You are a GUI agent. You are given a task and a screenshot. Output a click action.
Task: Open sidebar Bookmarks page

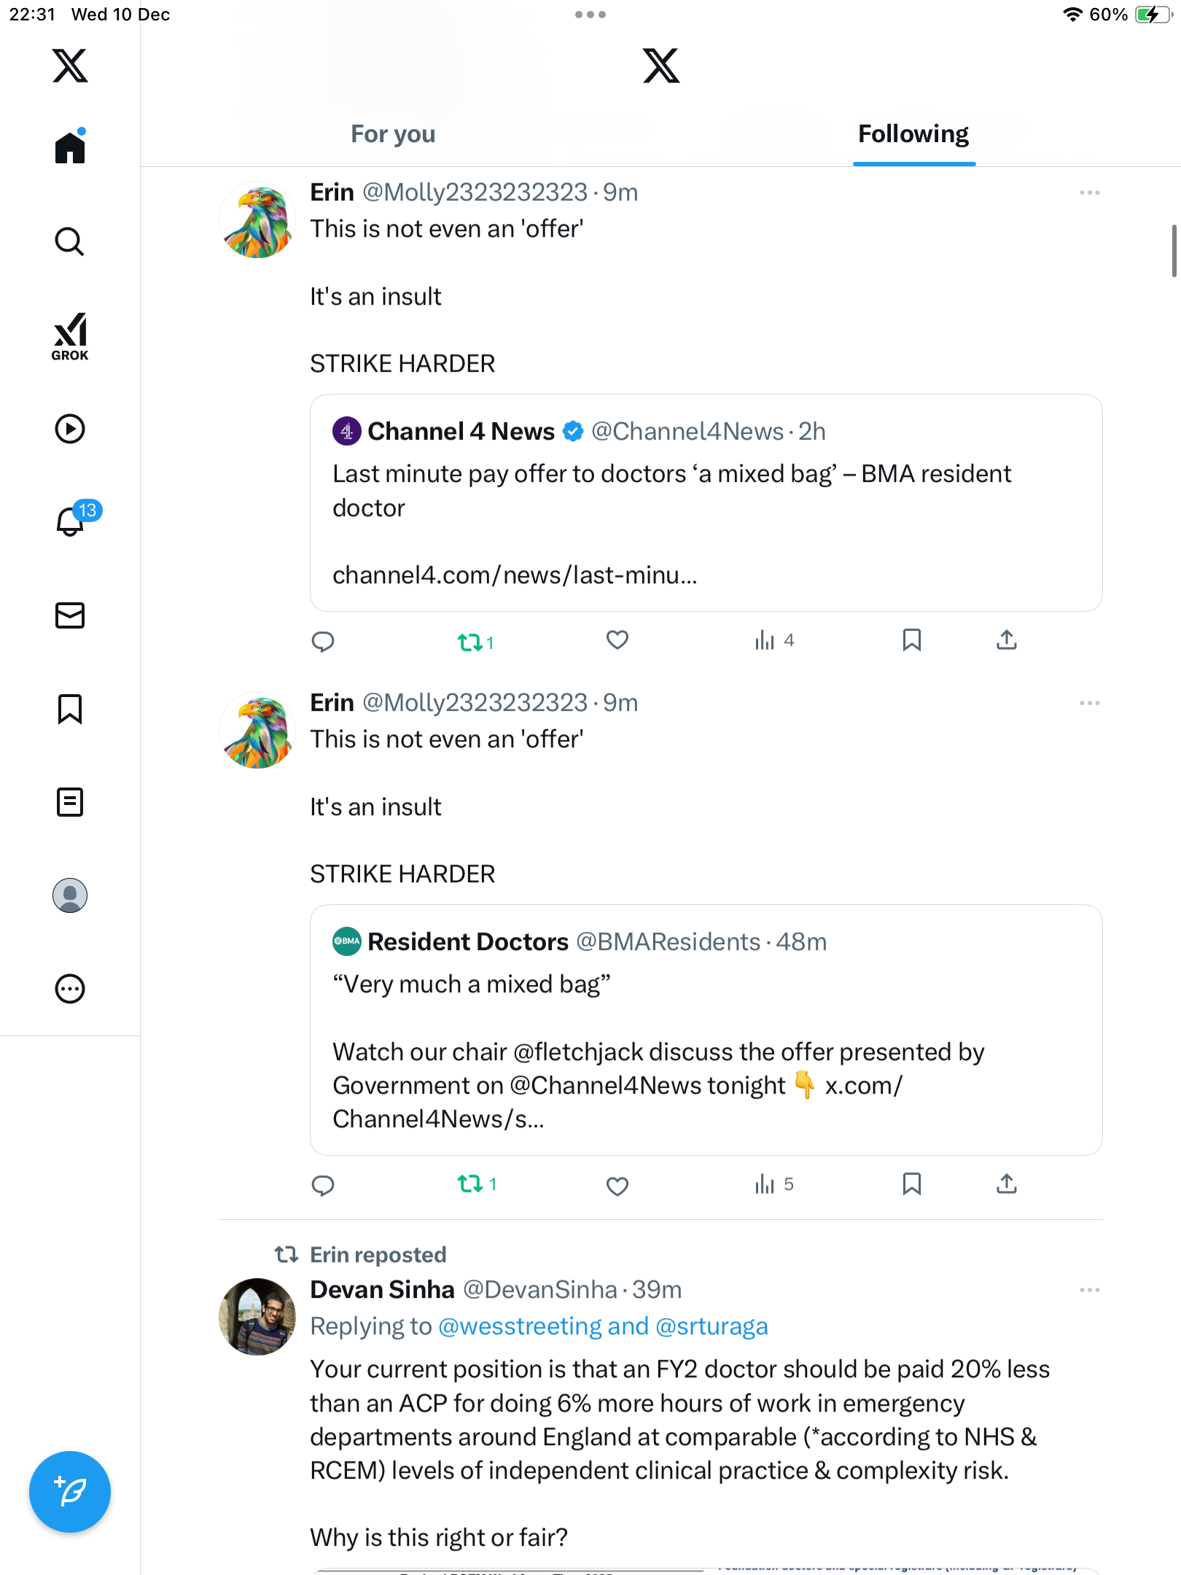(x=70, y=709)
